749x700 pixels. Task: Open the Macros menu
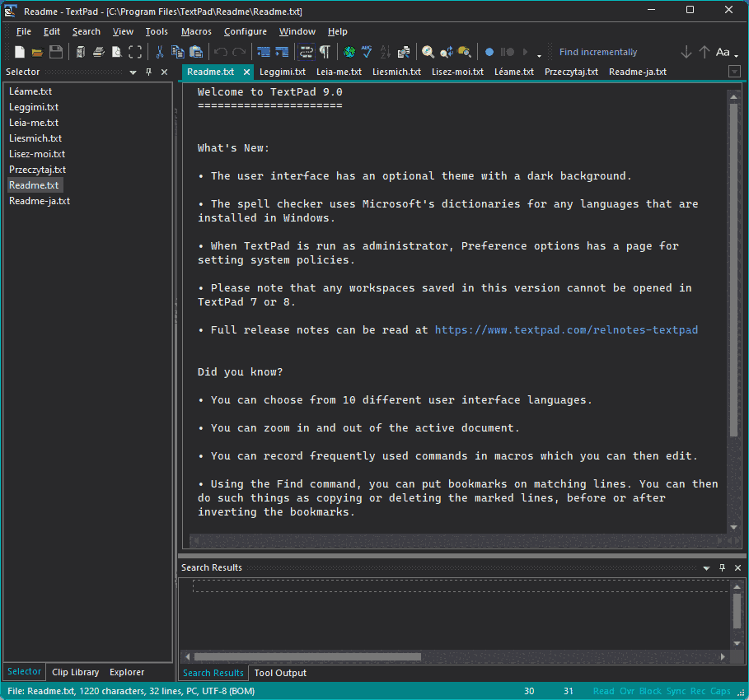click(196, 31)
